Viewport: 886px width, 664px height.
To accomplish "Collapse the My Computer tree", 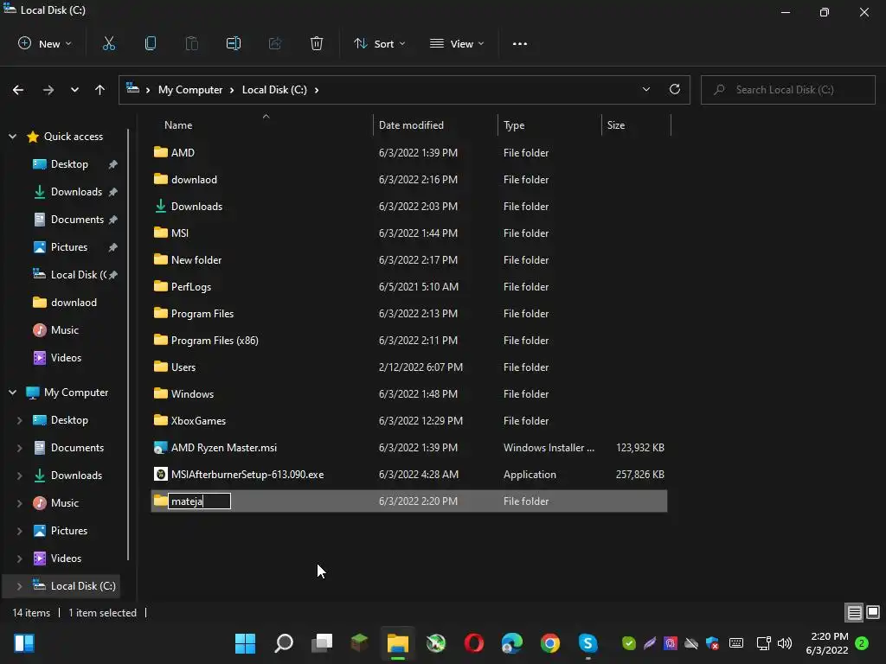I will [12, 393].
